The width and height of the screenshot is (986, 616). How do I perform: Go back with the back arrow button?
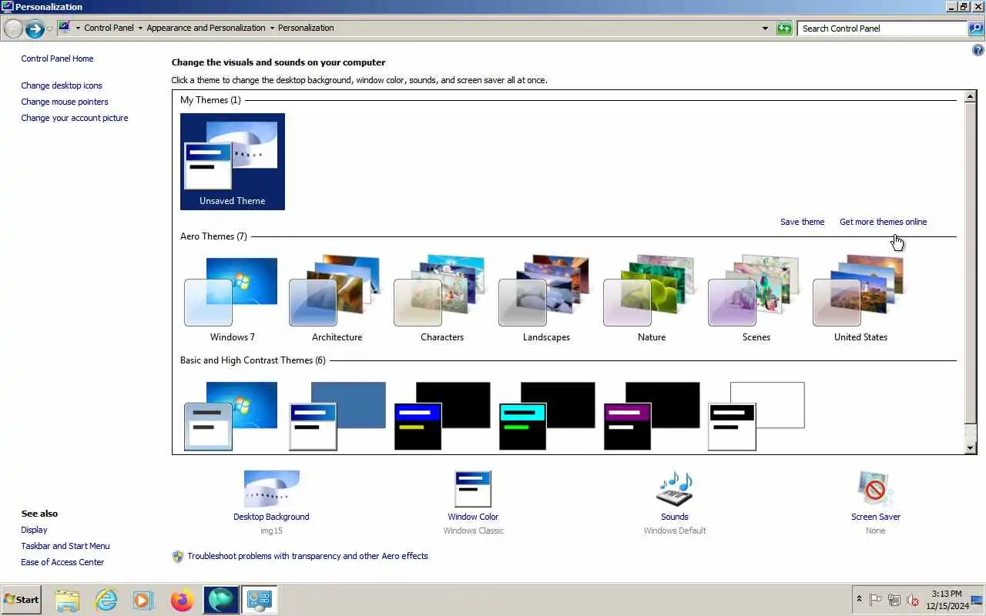coord(13,29)
